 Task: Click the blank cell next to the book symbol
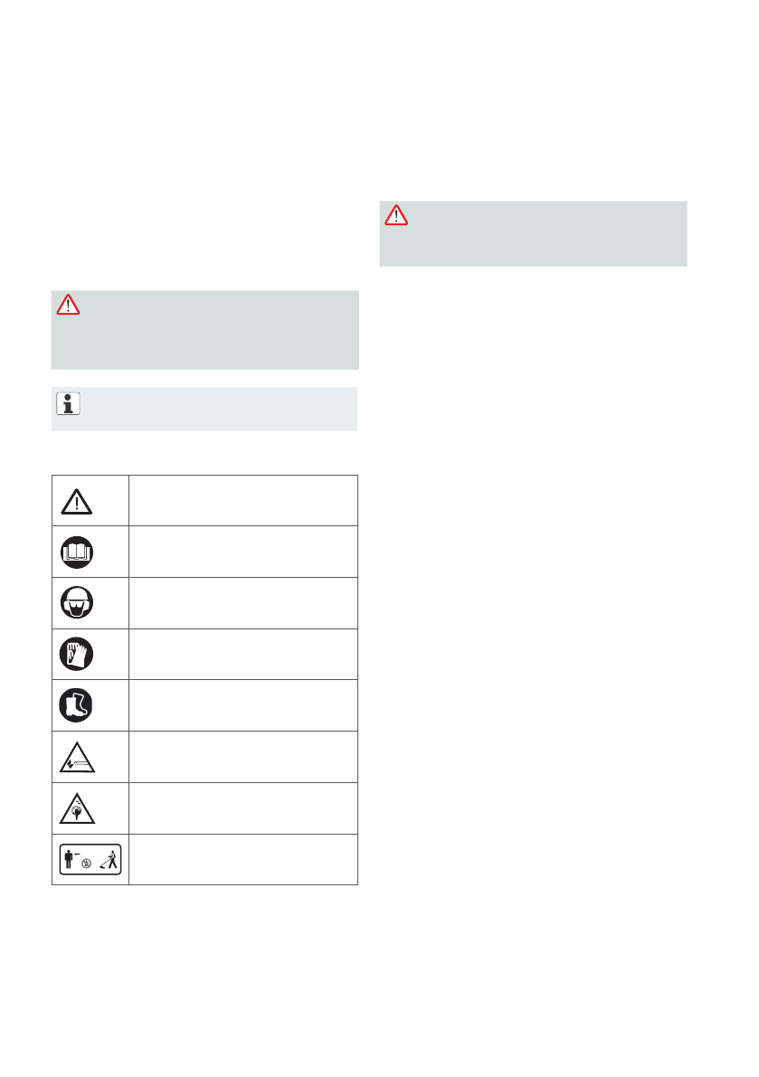[x=243, y=552]
